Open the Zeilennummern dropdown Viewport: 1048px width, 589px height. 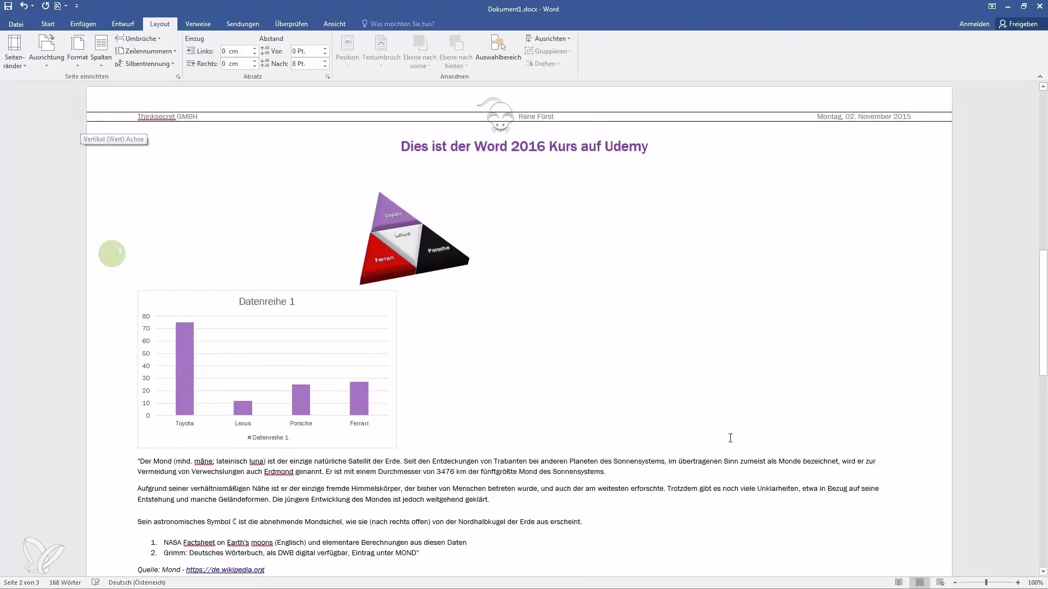[146, 51]
